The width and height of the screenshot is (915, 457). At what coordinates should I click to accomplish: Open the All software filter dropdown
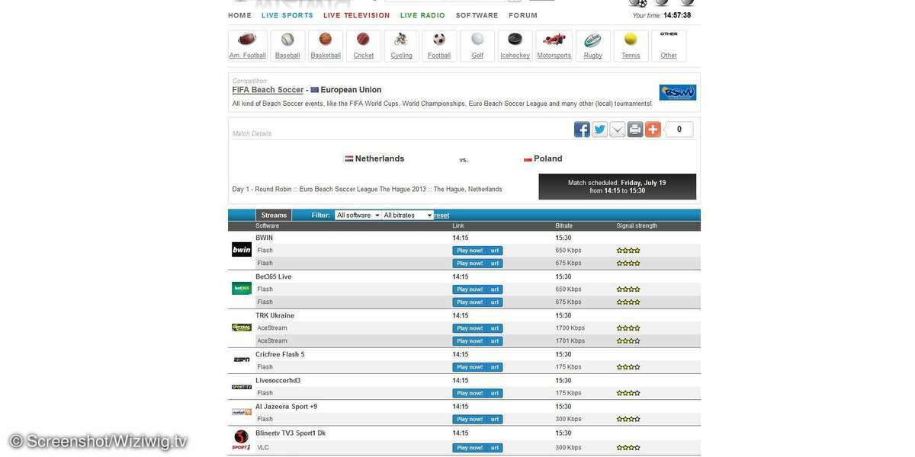[358, 216]
